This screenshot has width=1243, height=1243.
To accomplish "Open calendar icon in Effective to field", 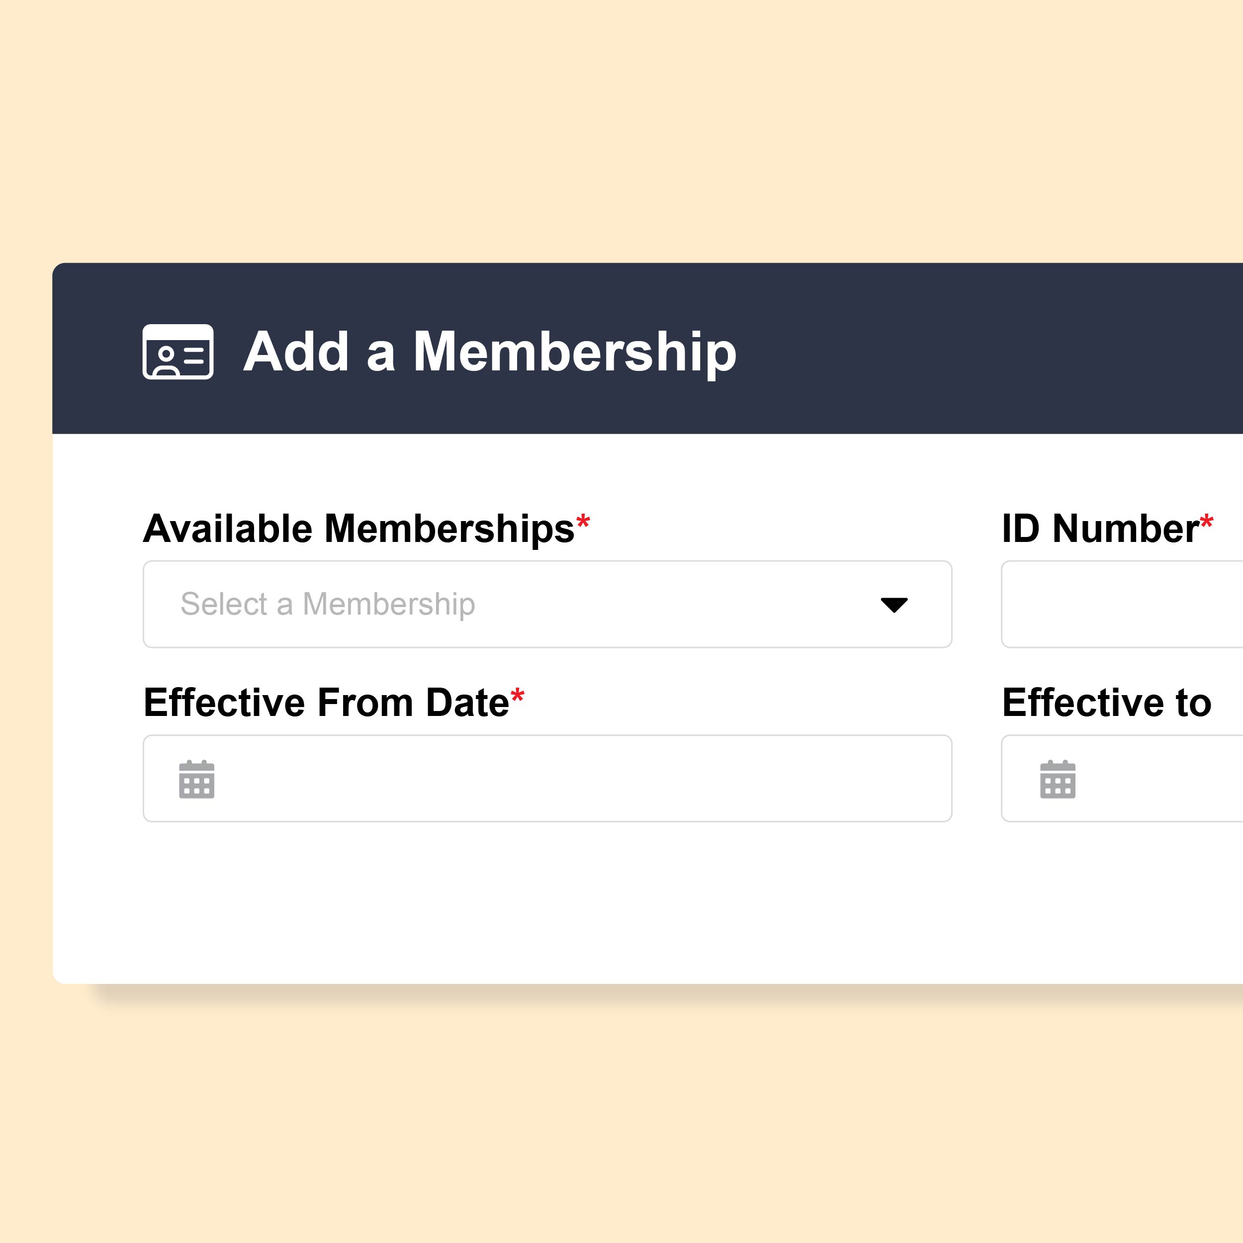I will pos(1057,779).
